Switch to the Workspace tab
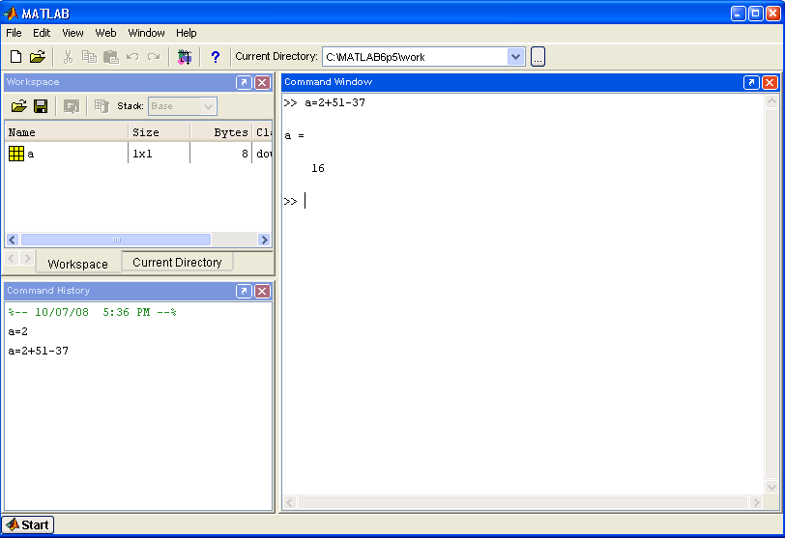 [78, 264]
